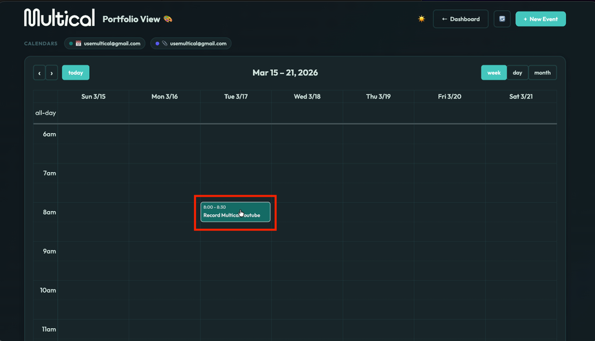Screen dimensions: 595x341
Task: Switch to week view
Action: pyautogui.click(x=493, y=72)
